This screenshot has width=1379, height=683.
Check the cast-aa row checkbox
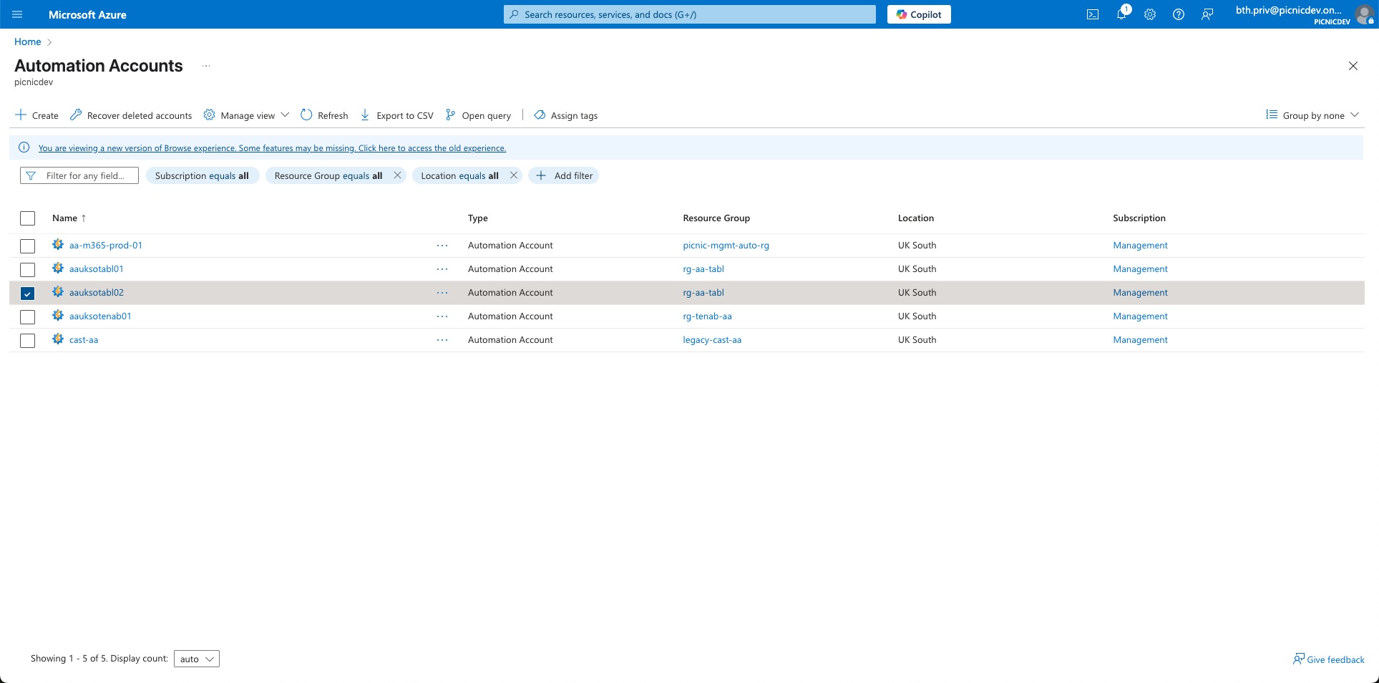click(x=27, y=340)
